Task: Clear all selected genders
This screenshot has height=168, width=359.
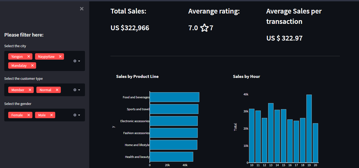Action: tap(75, 115)
